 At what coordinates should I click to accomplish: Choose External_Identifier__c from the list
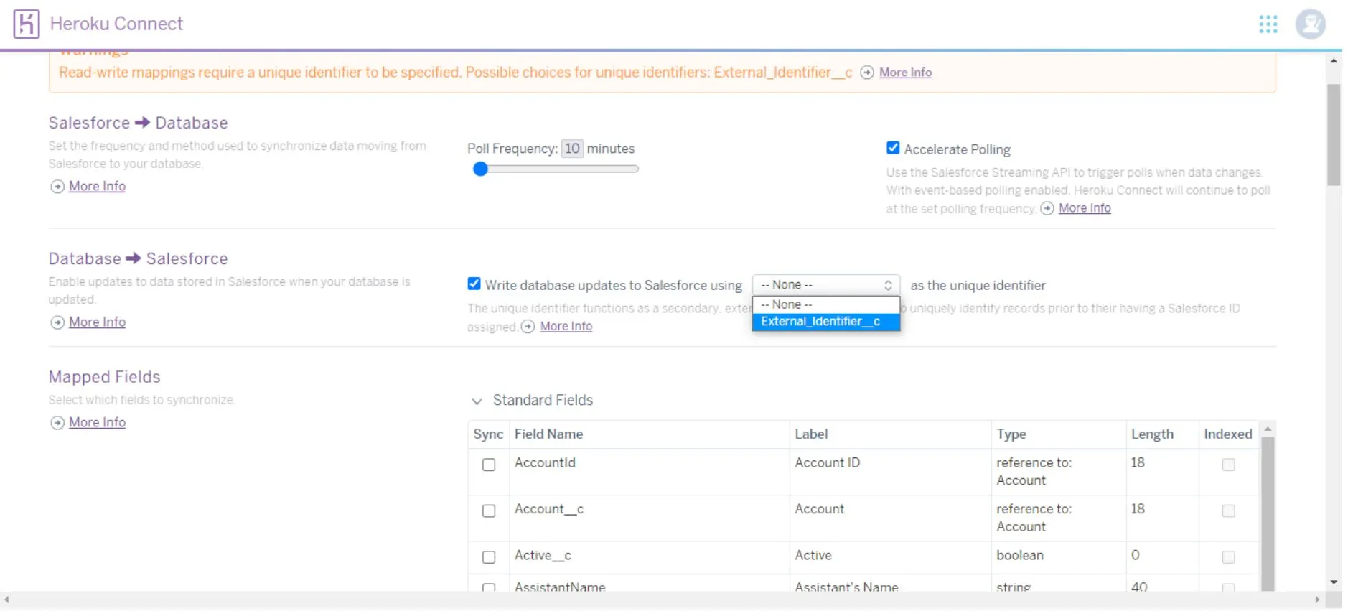[x=820, y=322]
